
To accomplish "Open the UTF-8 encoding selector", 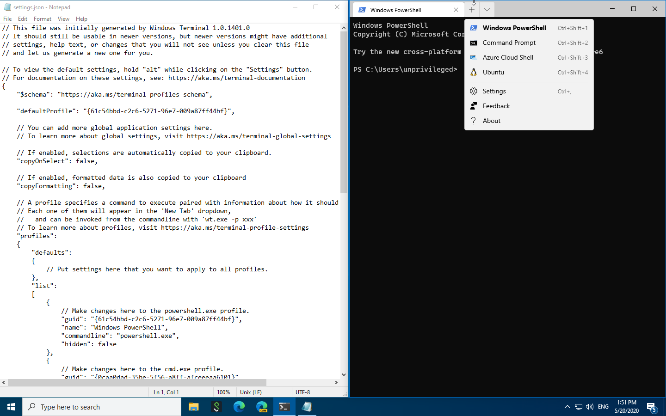I will [x=303, y=392].
